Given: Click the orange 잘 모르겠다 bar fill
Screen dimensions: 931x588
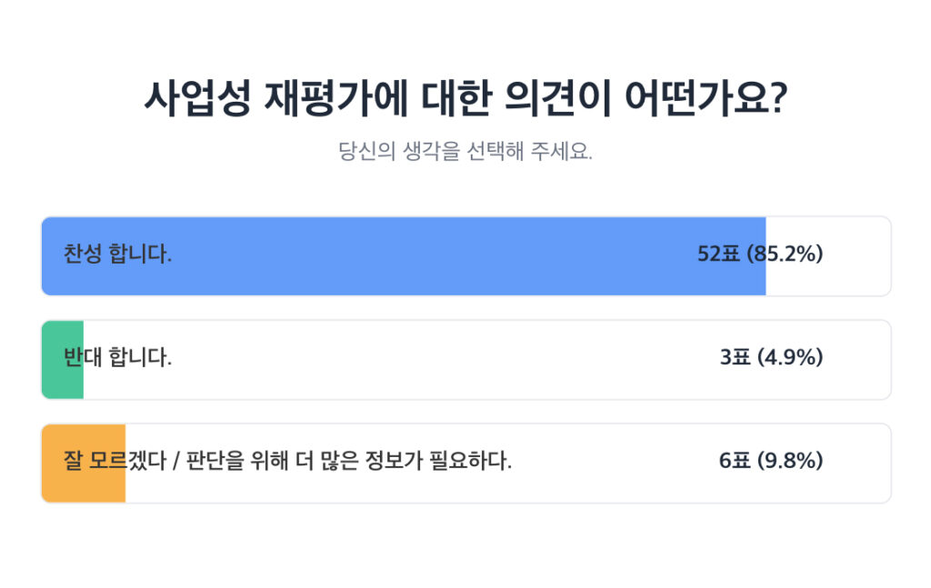Looking at the screenshot, I should (x=83, y=486).
